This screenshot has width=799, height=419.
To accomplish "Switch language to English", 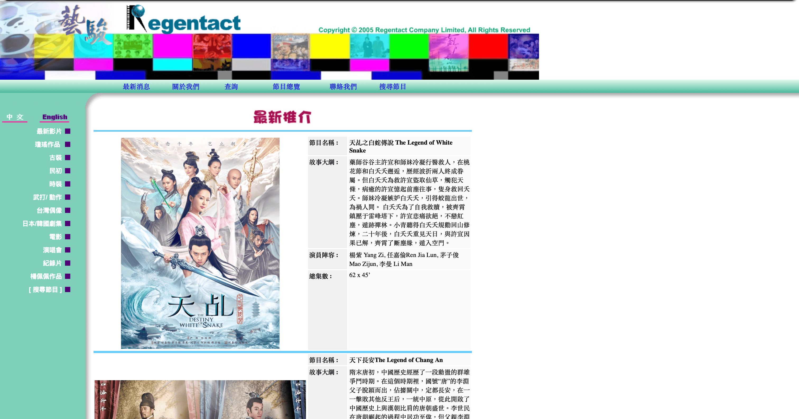I will [55, 117].
